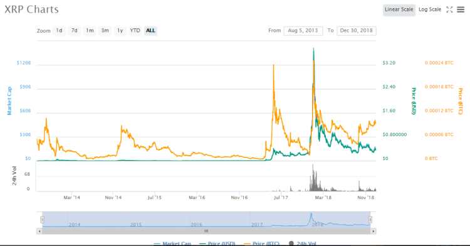Image resolution: width=470 pixels, height=246 pixels.
Task: Click the 0.00024 BTC axis label
Action: click(x=439, y=63)
